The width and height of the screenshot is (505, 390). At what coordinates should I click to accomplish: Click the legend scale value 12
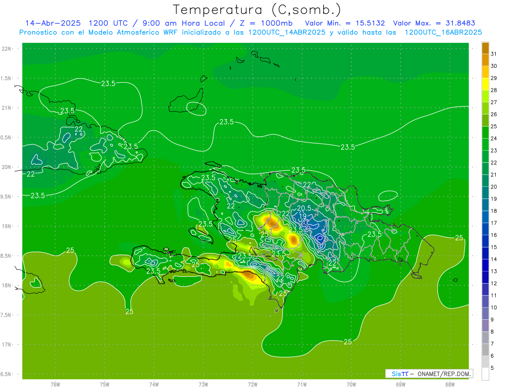(x=494, y=284)
